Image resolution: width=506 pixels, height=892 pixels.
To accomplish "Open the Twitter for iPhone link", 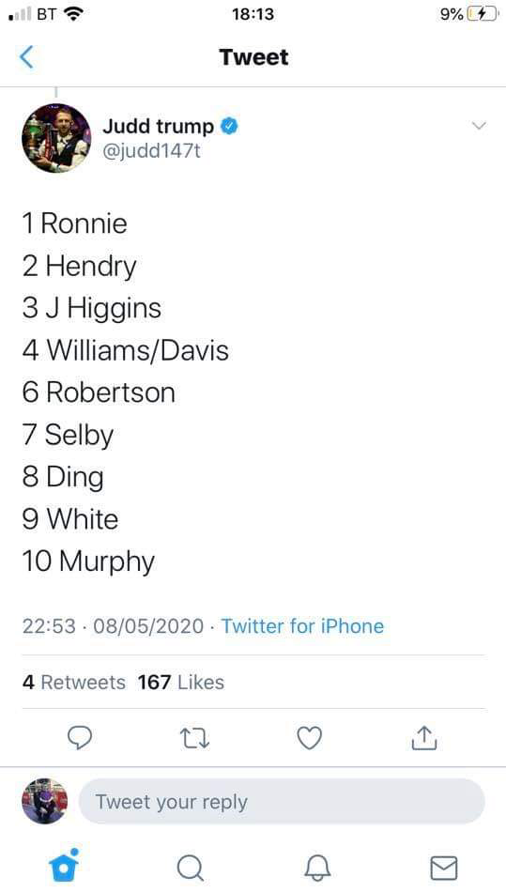I will pyautogui.click(x=302, y=626).
